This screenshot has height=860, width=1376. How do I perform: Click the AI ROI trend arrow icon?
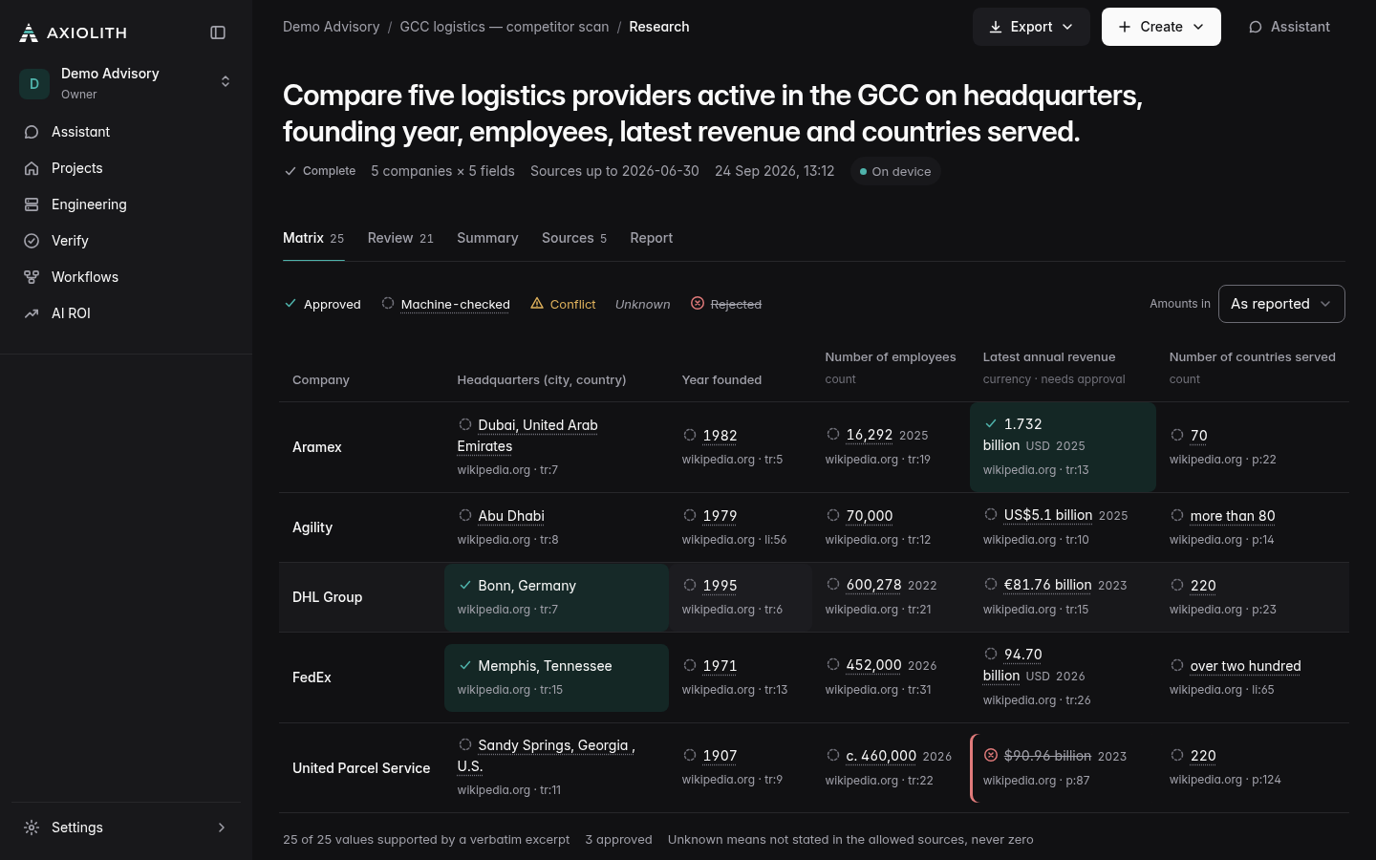click(x=32, y=313)
